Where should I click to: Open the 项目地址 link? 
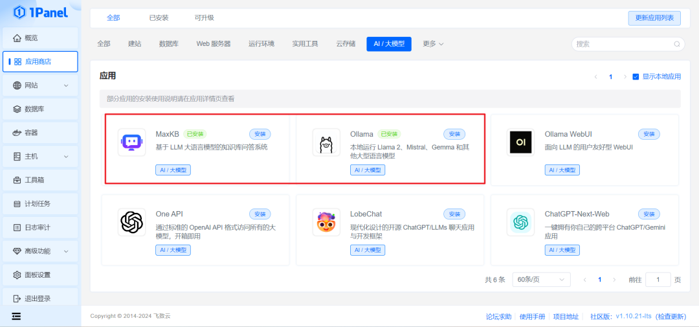tap(566, 316)
